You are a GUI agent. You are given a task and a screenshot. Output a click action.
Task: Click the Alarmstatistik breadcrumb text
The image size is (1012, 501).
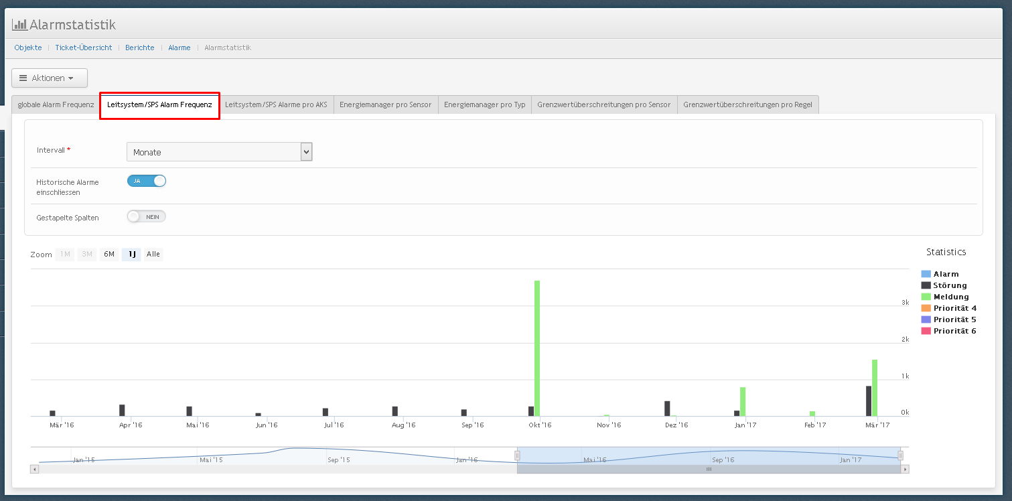click(228, 48)
